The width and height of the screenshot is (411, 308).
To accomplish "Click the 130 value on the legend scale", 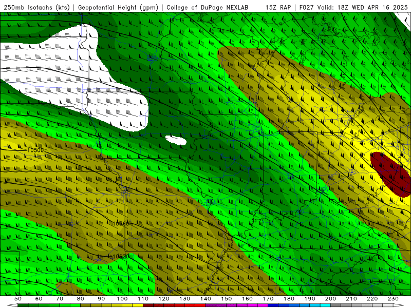I will coord(184,299).
